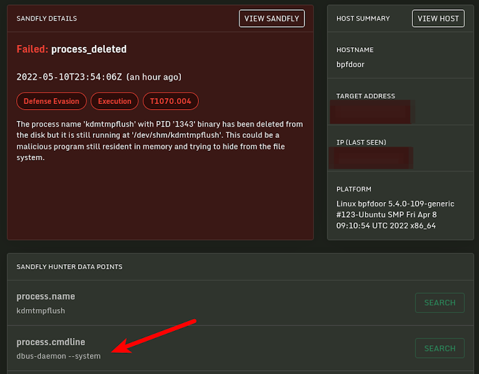This screenshot has width=479, height=374.
Task: Search for the process.name data point
Action: click(440, 303)
